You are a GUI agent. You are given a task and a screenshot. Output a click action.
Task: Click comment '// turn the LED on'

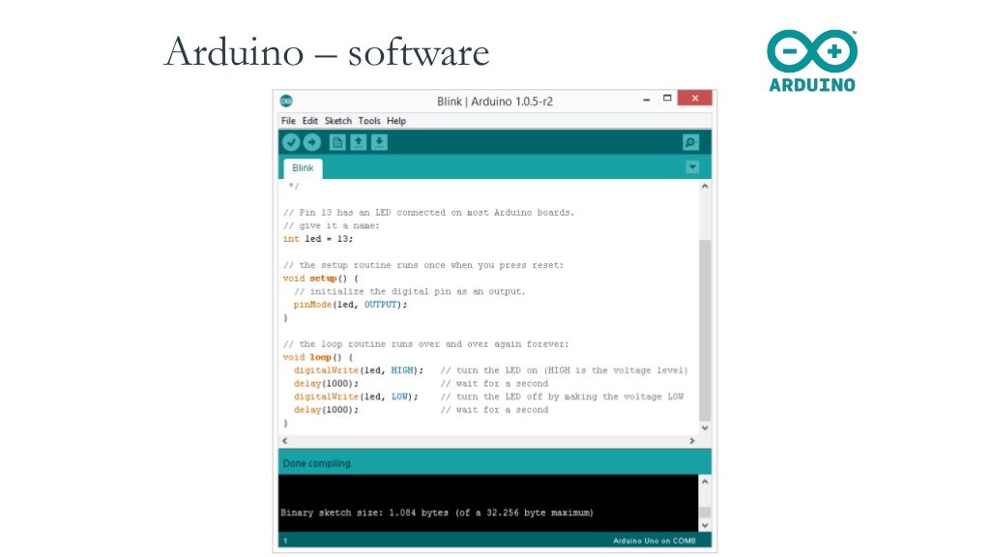pos(565,370)
